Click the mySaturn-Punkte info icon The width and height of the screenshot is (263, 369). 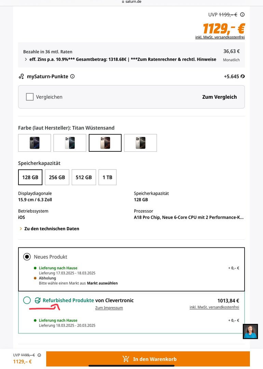72,77
